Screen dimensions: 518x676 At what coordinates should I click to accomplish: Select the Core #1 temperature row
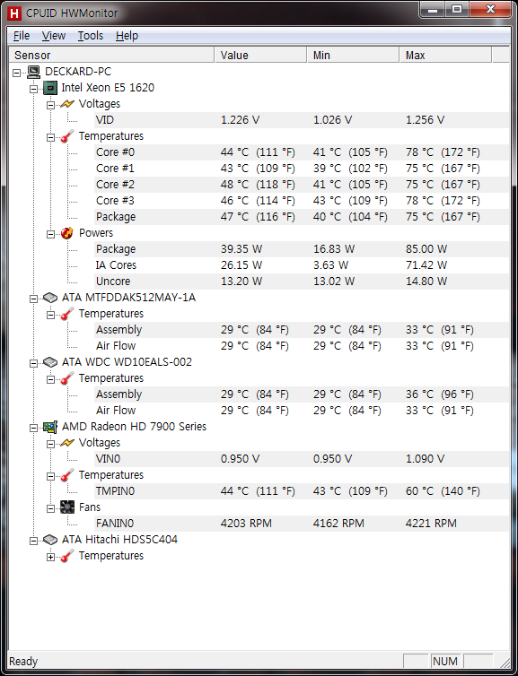click(x=302, y=169)
